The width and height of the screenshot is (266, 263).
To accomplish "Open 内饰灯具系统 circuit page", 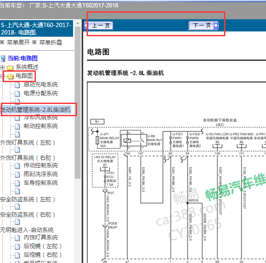I will [41, 237].
